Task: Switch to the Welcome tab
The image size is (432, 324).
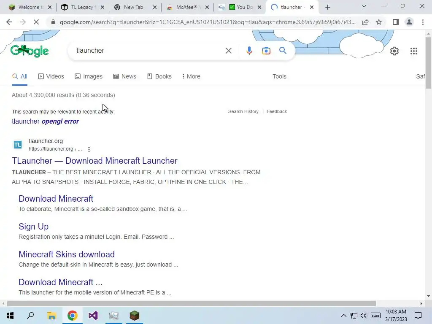Action: click(26, 8)
